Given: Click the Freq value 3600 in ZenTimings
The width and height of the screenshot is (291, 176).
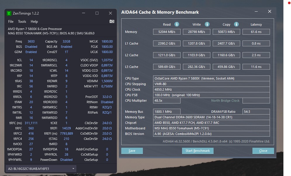Looking at the screenshot, I should tap(31, 41).
